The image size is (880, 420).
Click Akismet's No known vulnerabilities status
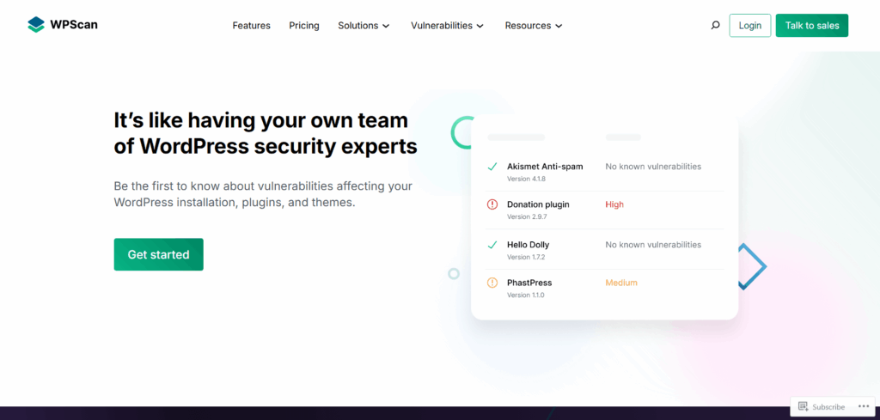pos(653,167)
